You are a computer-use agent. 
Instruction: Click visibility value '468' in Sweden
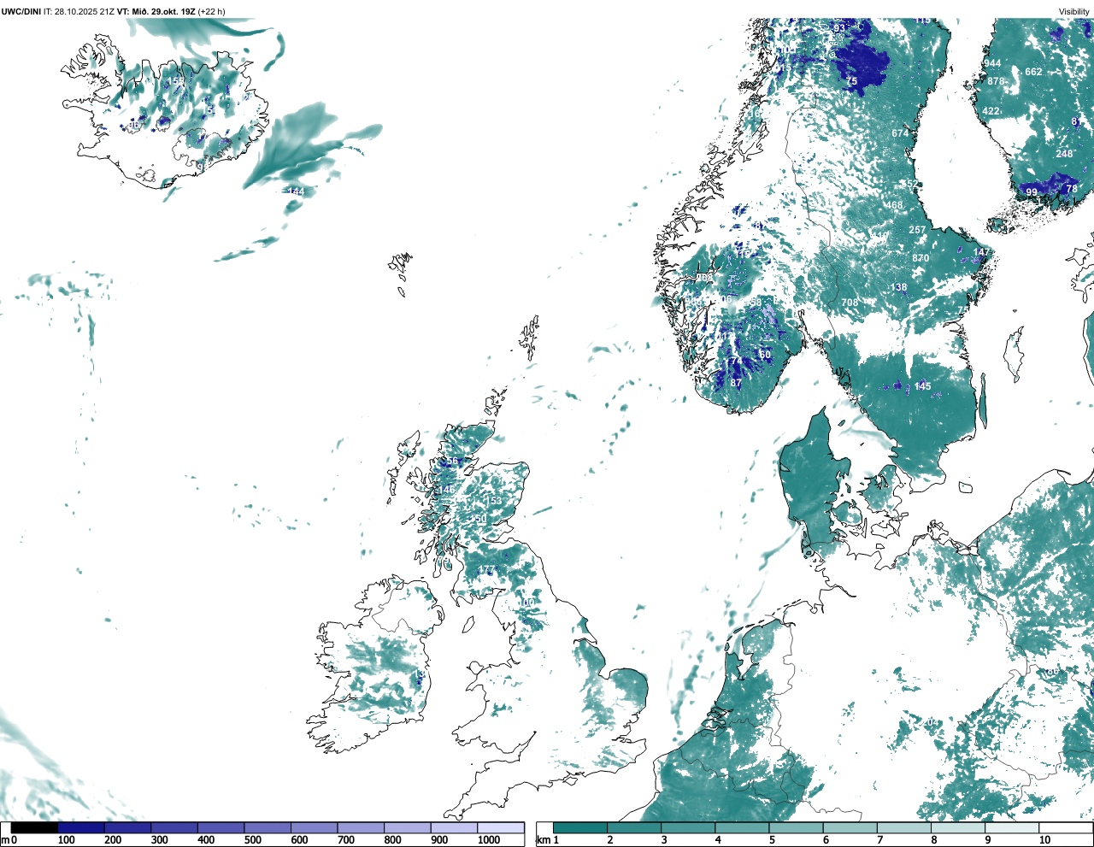[894, 206]
